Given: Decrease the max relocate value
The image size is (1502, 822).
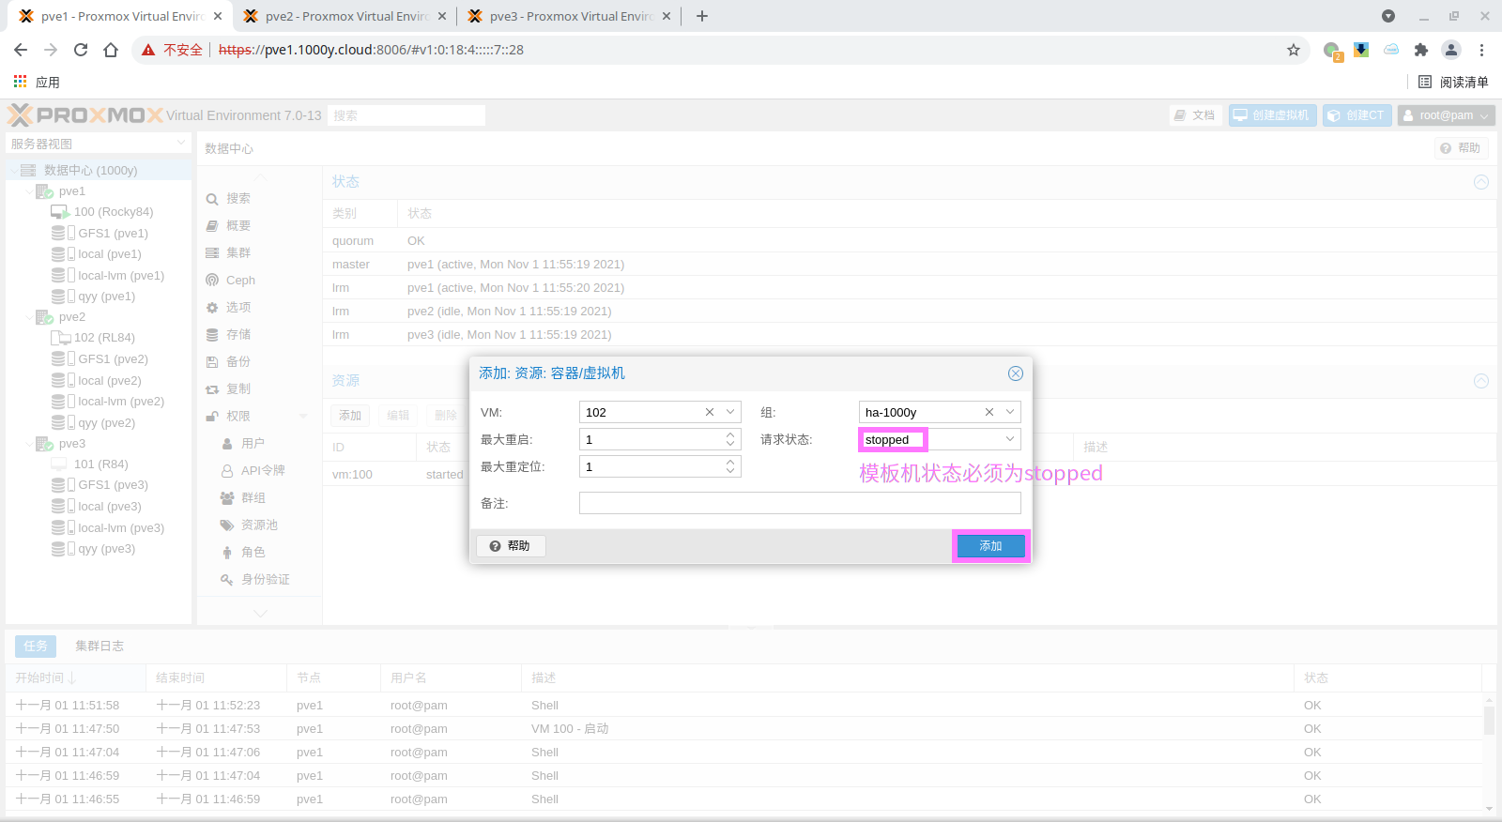Looking at the screenshot, I should pyautogui.click(x=730, y=471).
